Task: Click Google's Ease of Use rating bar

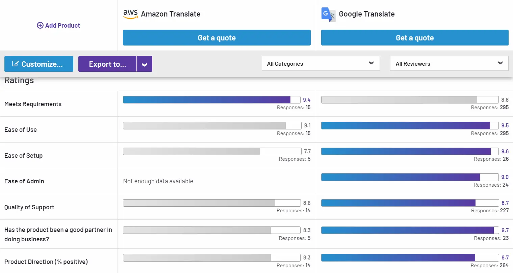Action: coord(410,125)
